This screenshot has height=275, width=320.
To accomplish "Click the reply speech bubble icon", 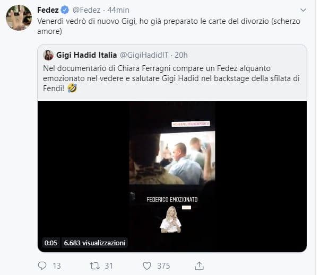I will point(43,265).
